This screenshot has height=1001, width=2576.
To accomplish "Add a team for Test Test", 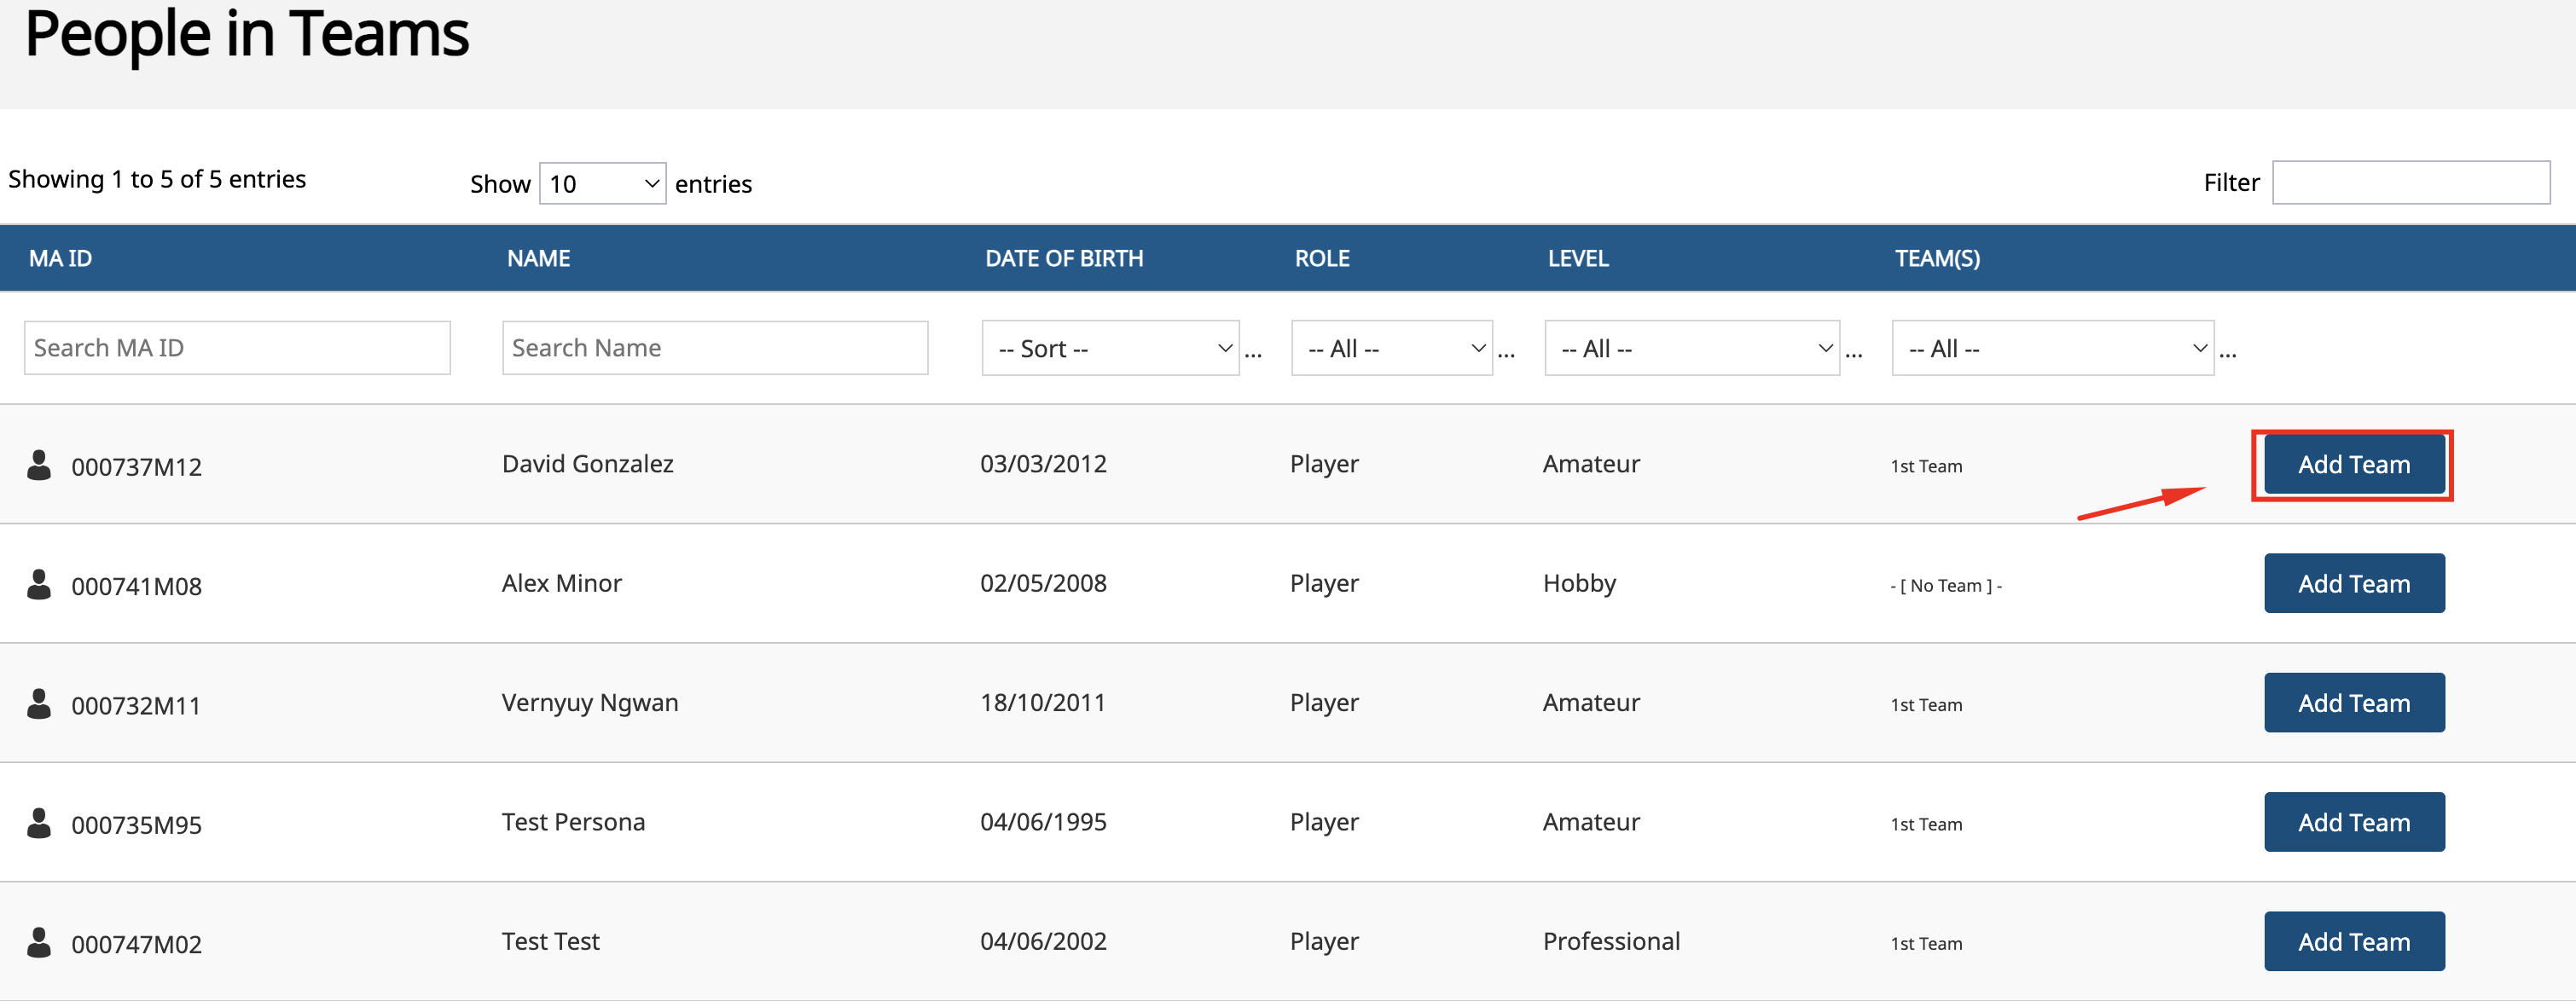I will (x=2353, y=942).
